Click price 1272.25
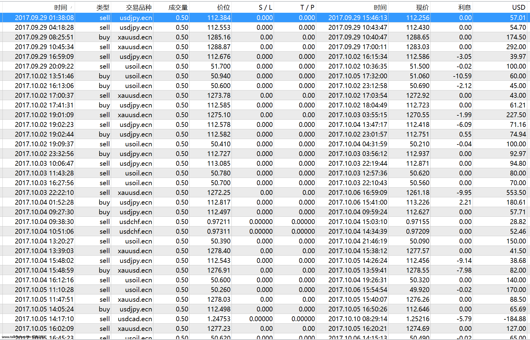This screenshot has width=530, height=340. [219, 192]
